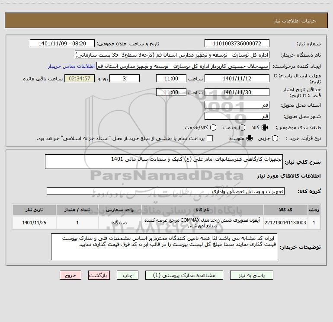Click the price validity time 11:00 field
This screenshot has height=322, width=333.
[171, 92]
